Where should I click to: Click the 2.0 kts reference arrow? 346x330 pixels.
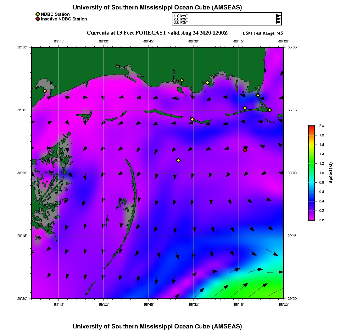tap(250, 19)
